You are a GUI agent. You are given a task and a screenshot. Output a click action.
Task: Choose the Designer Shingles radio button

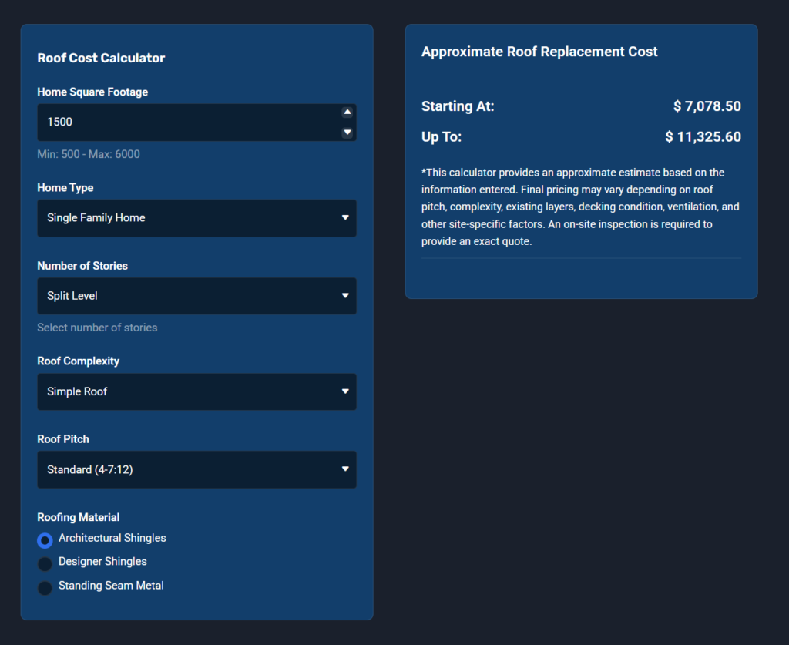point(45,564)
